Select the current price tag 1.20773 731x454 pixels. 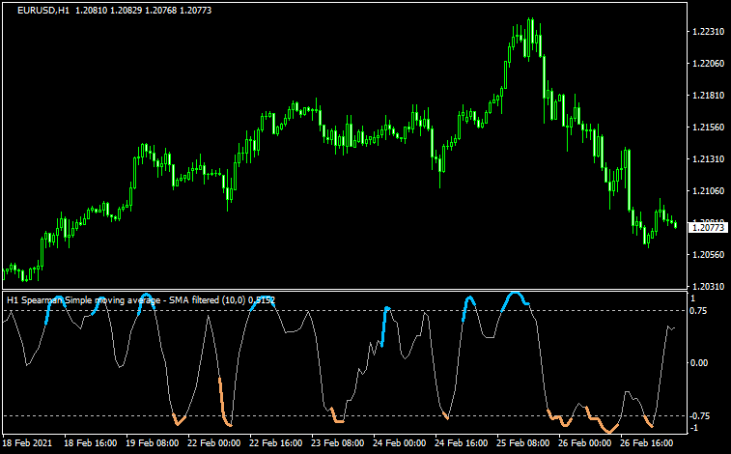tap(707, 228)
